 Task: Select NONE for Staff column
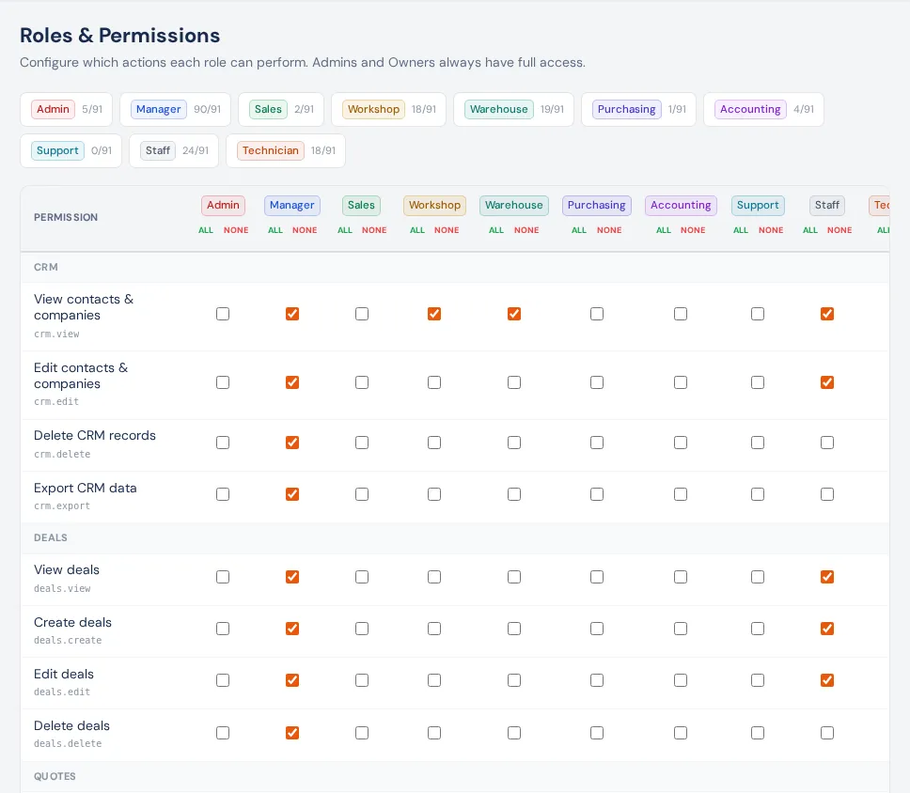(x=839, y=230)
